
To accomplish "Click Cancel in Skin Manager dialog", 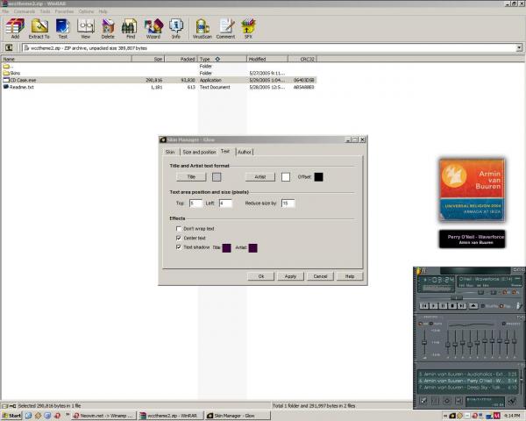I will 320,276.
